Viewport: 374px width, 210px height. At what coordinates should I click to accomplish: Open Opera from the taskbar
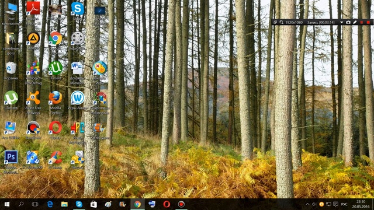click(x=167, y=204)
